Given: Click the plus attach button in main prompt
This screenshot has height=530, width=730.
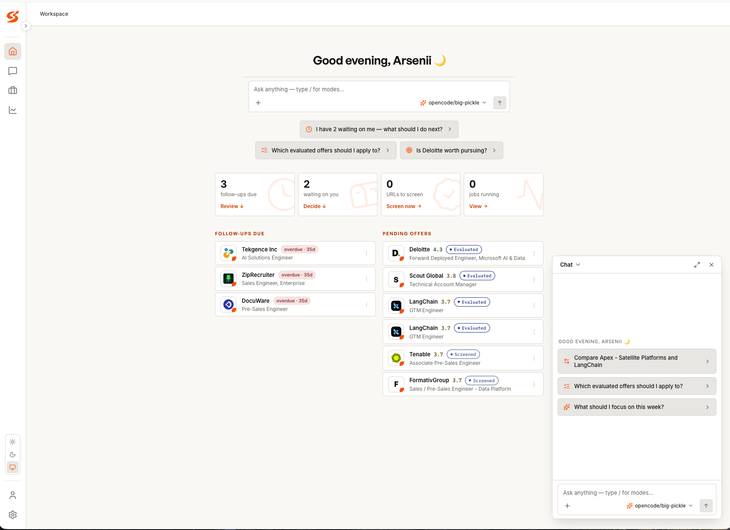Looking at the screenshot, I should [x=258, y=103].
